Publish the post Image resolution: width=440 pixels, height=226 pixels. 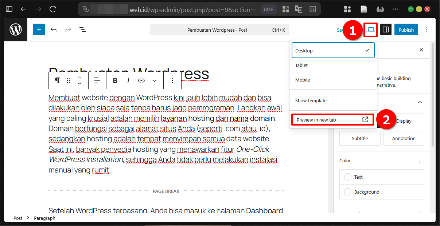pos(406,29)
